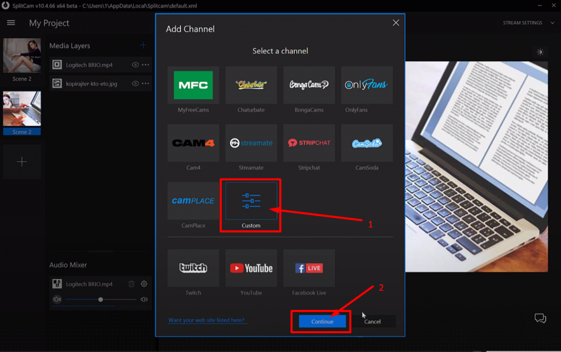The height and width of the screenshot is (352, 561).
Task: Click the Audio Mixer heading
Action: (68, 265)
